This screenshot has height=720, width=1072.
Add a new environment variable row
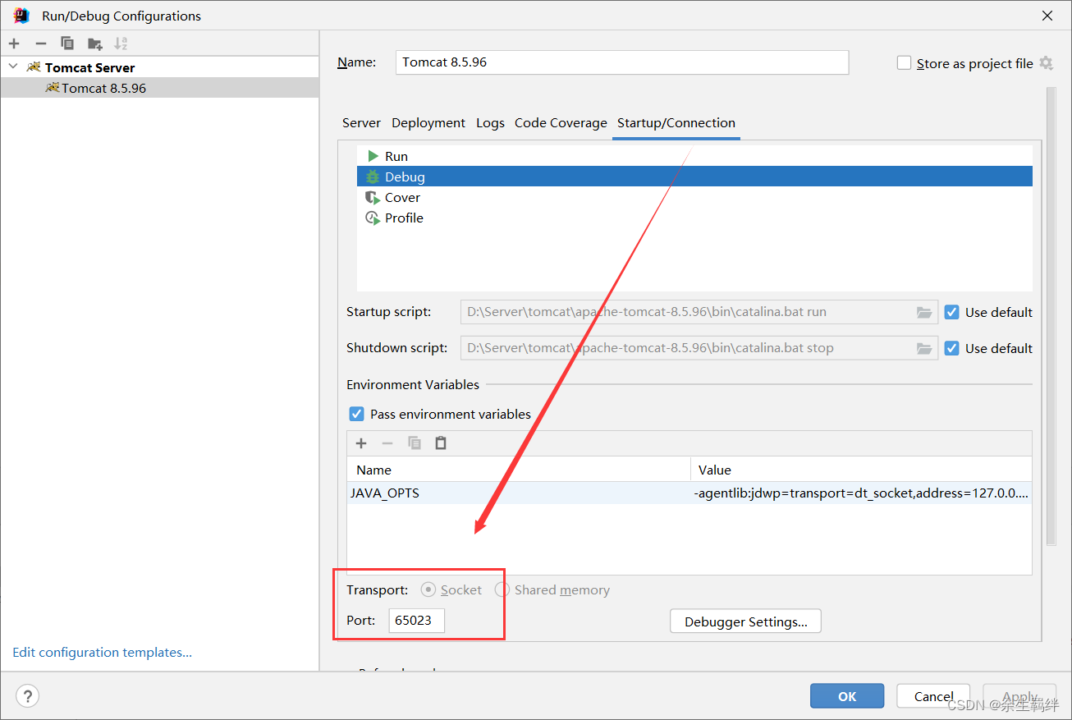point(361,443)
